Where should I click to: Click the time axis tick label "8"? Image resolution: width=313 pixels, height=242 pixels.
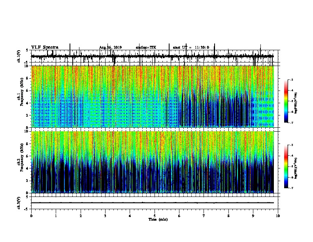(228, 216)
